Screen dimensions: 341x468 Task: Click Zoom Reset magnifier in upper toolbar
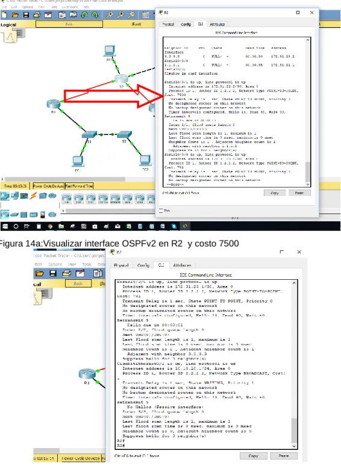120,14
